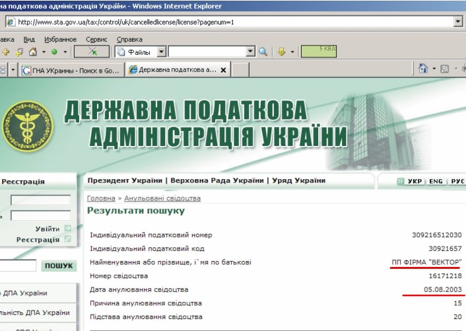Open the Справка menu
Viewport: 466px width, 331px height.
(129, 39)
